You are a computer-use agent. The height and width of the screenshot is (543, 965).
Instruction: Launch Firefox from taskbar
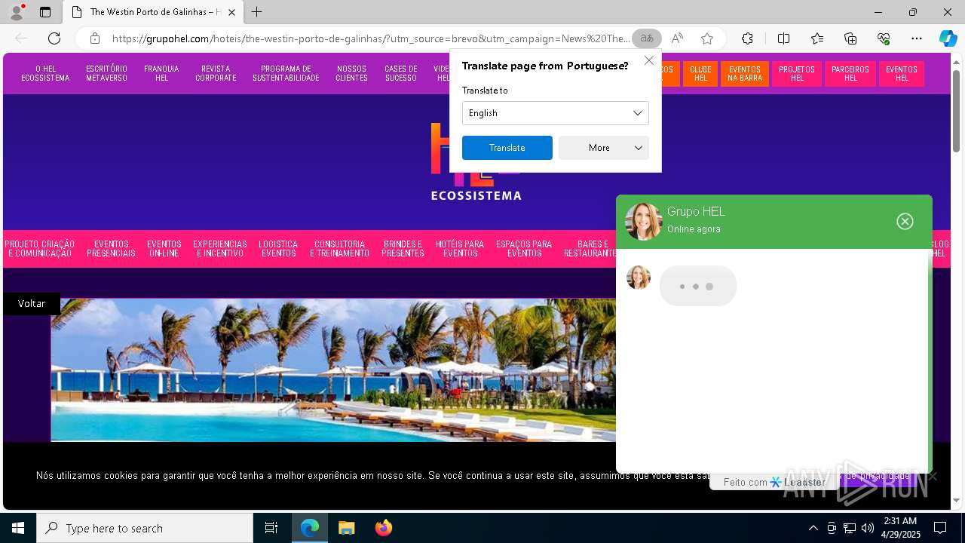click(383, 528)
